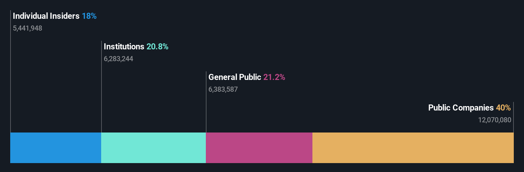Click the 40% percentage value
This screenshot has height=172, width=524.
click(x=503, y=108)
